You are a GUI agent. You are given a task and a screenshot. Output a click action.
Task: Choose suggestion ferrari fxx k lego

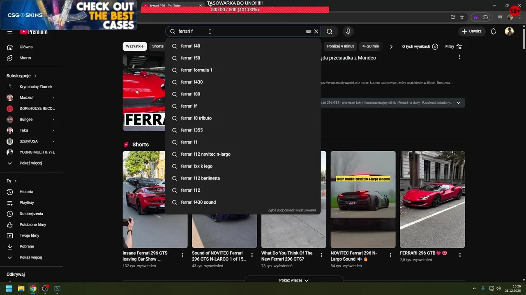243,166
